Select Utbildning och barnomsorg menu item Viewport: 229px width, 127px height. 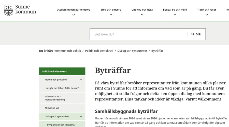74,10
